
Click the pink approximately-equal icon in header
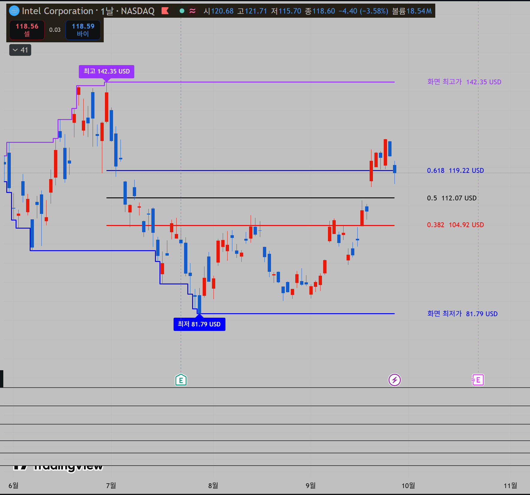coord(192,11)
